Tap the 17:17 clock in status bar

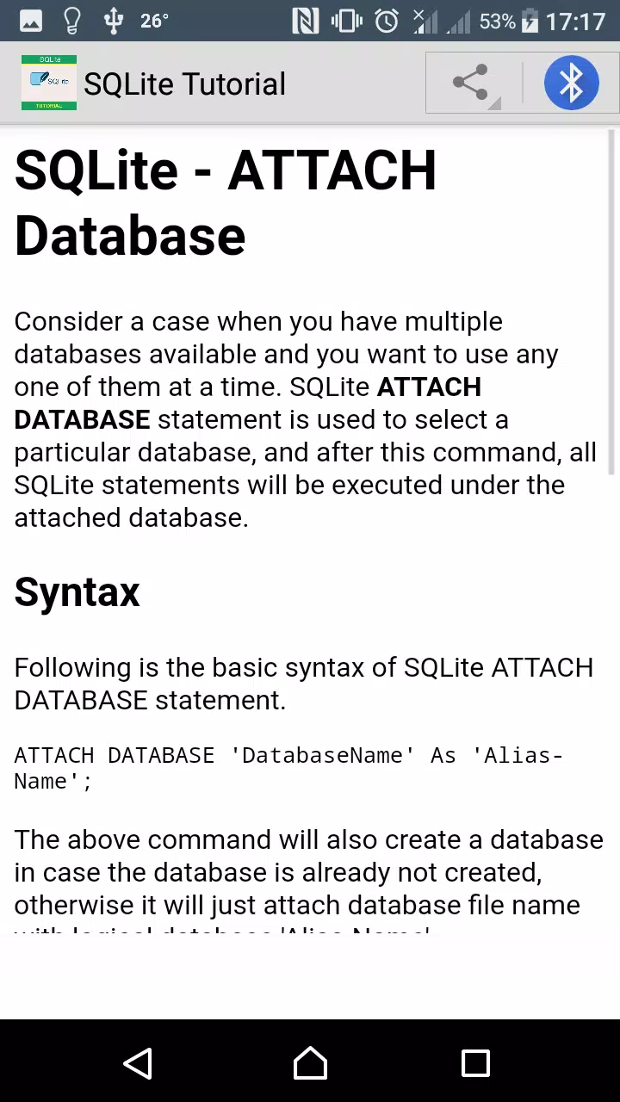575,21
